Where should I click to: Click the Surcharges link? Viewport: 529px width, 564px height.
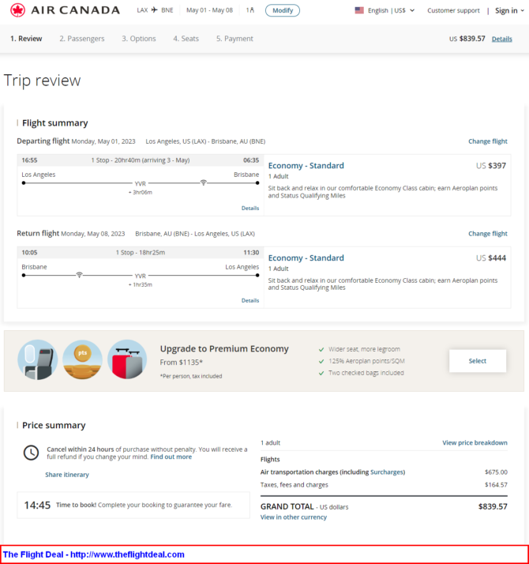point(387,472)
